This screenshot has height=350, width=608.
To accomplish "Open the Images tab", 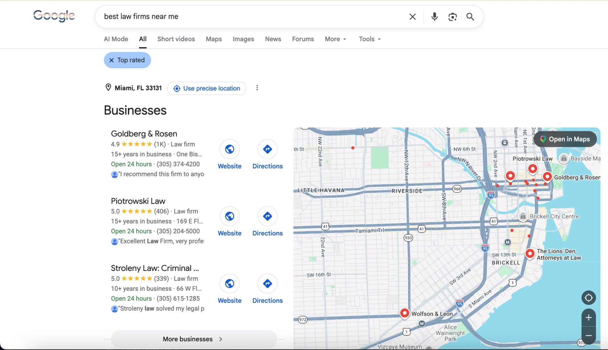I will [x=243, y=39].
